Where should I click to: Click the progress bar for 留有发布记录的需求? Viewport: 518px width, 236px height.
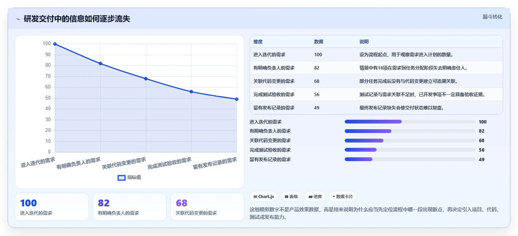click(x=410, y=159)
